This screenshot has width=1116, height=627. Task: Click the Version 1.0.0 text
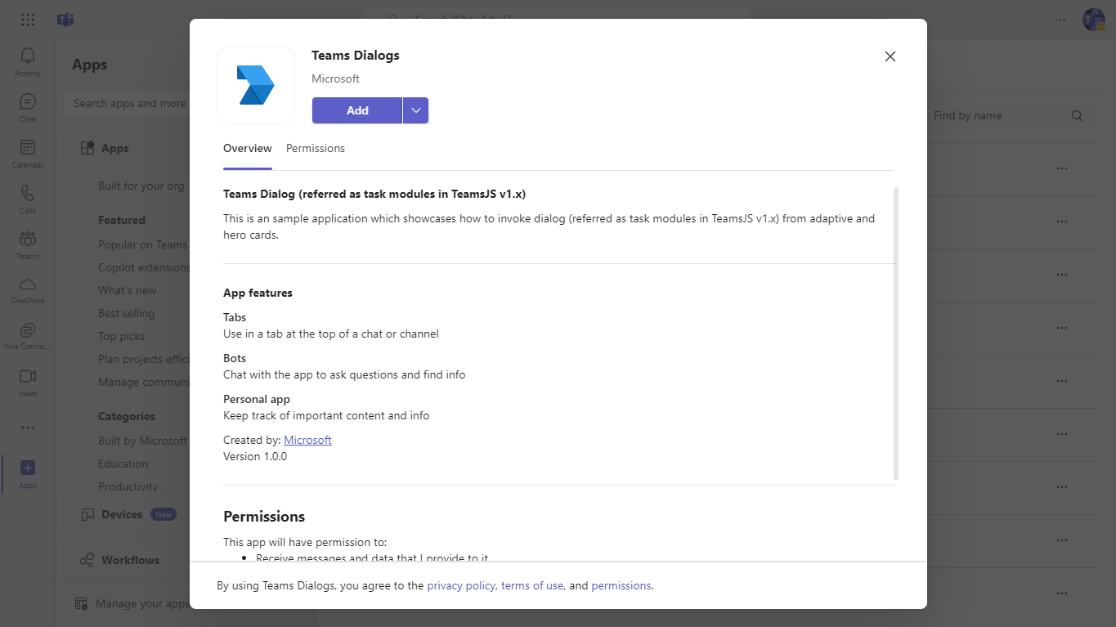(x=255, y=456)
